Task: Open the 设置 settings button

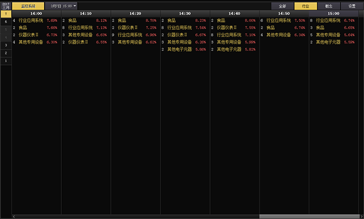Action: [352, 6]
